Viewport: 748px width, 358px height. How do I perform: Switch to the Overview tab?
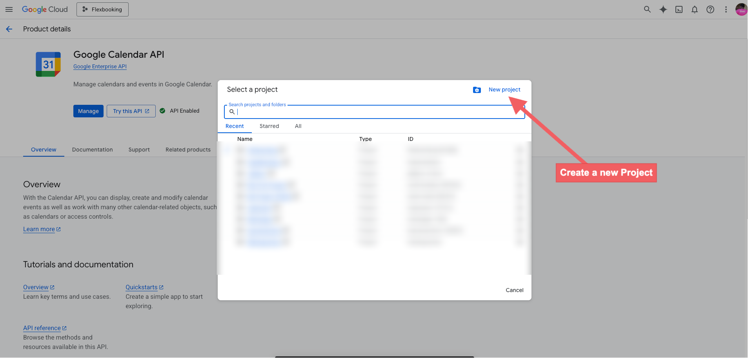44,150
